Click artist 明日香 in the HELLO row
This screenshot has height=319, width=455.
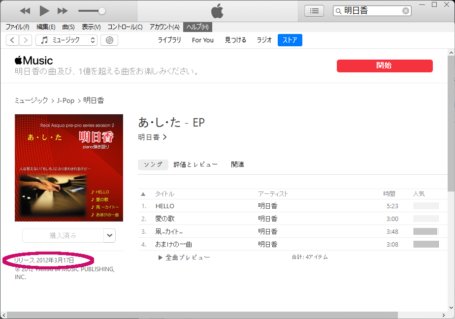coord(268,206)
